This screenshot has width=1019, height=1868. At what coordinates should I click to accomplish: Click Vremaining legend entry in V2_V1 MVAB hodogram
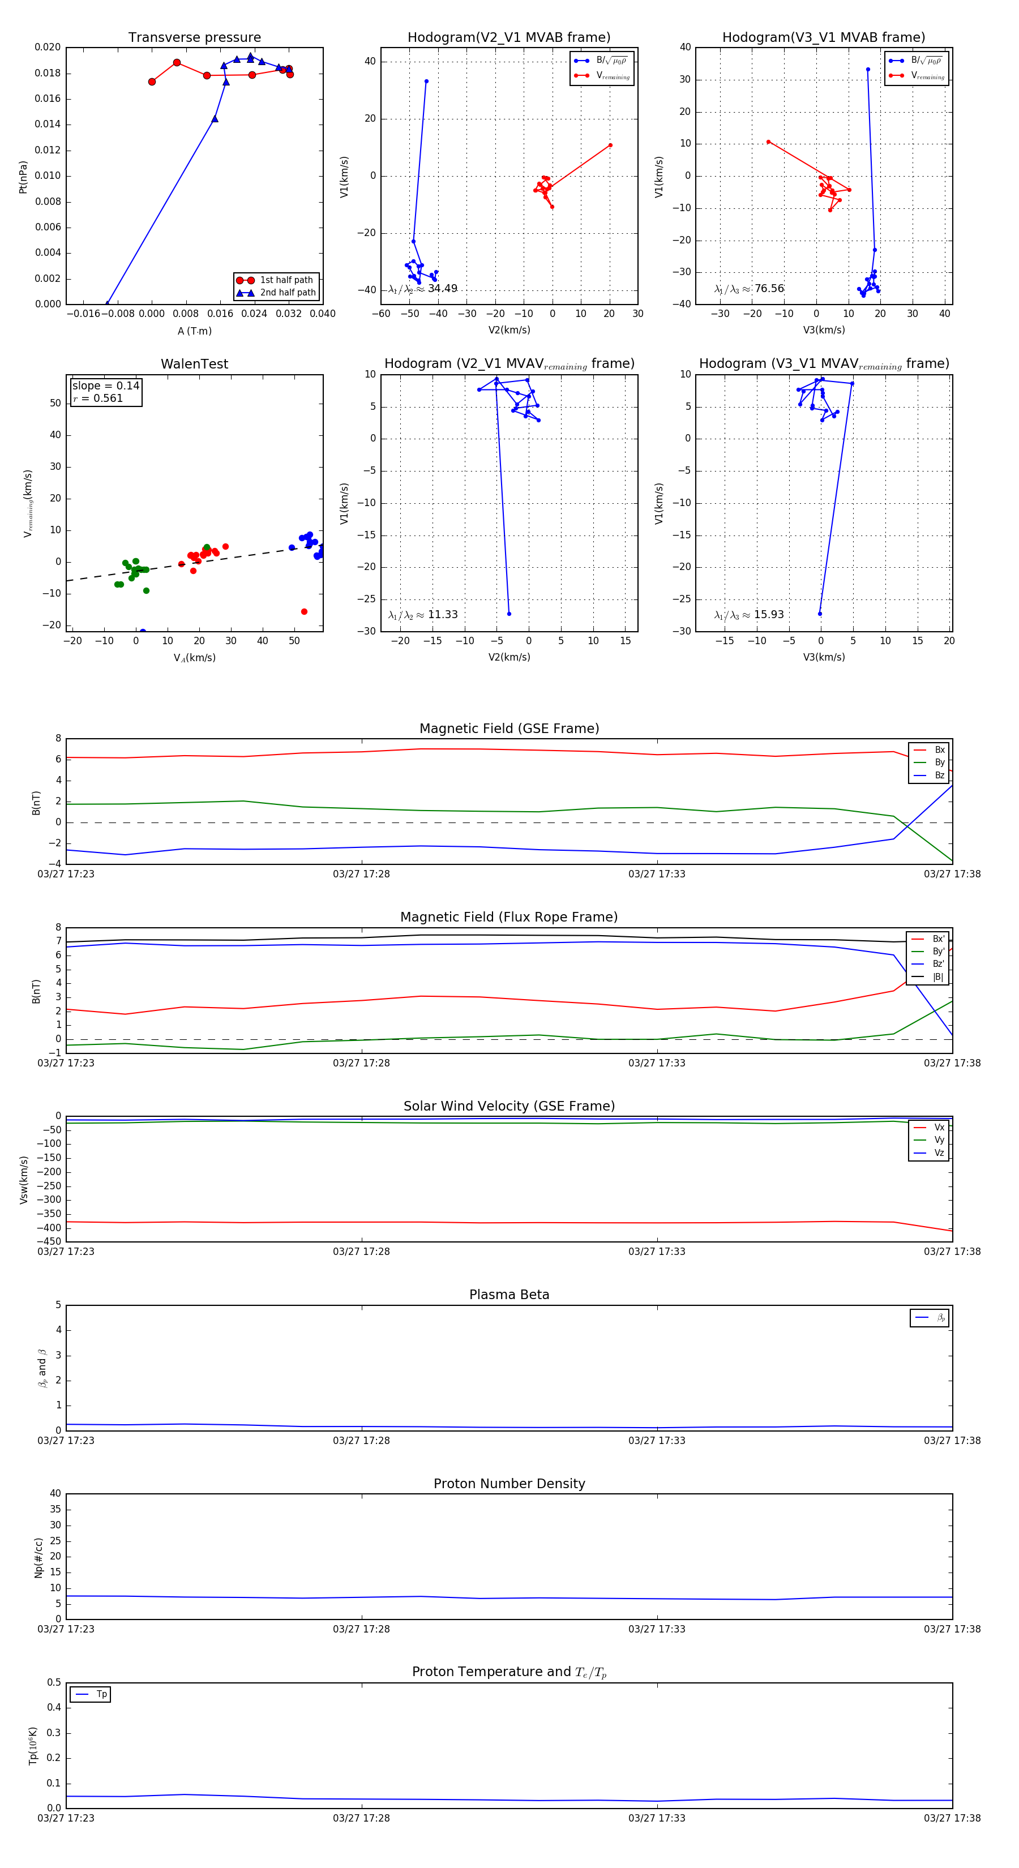pos(602,75)
